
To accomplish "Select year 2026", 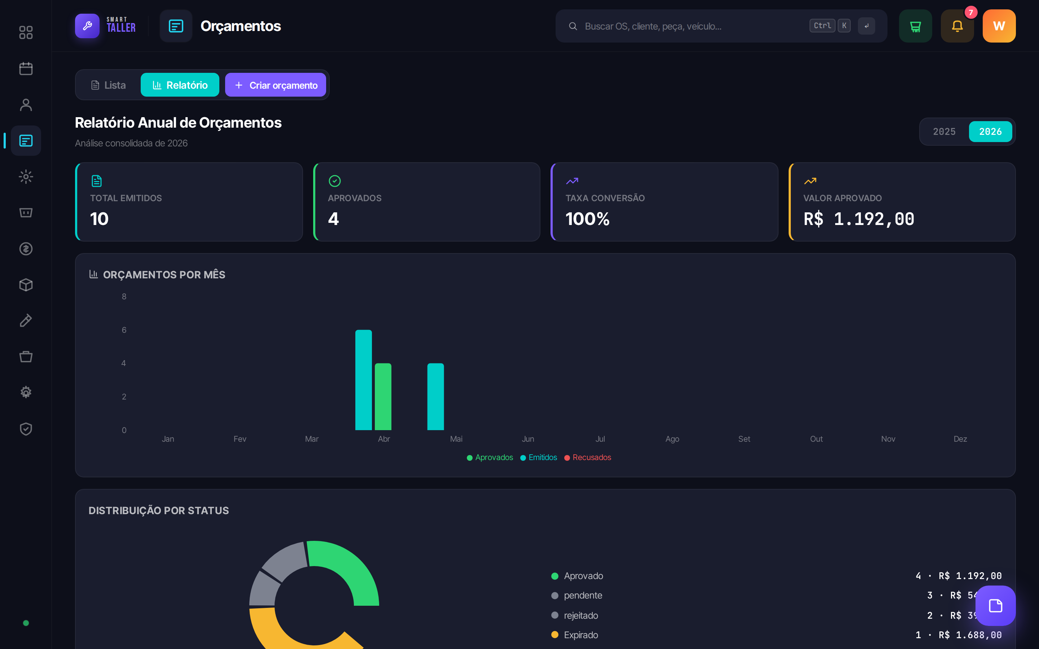I will [990, 131].
